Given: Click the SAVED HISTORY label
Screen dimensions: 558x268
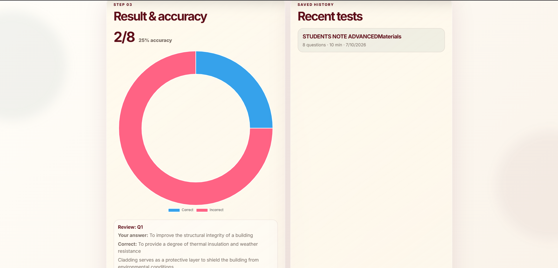Looking at the screenshot, I should pos(316,5).
